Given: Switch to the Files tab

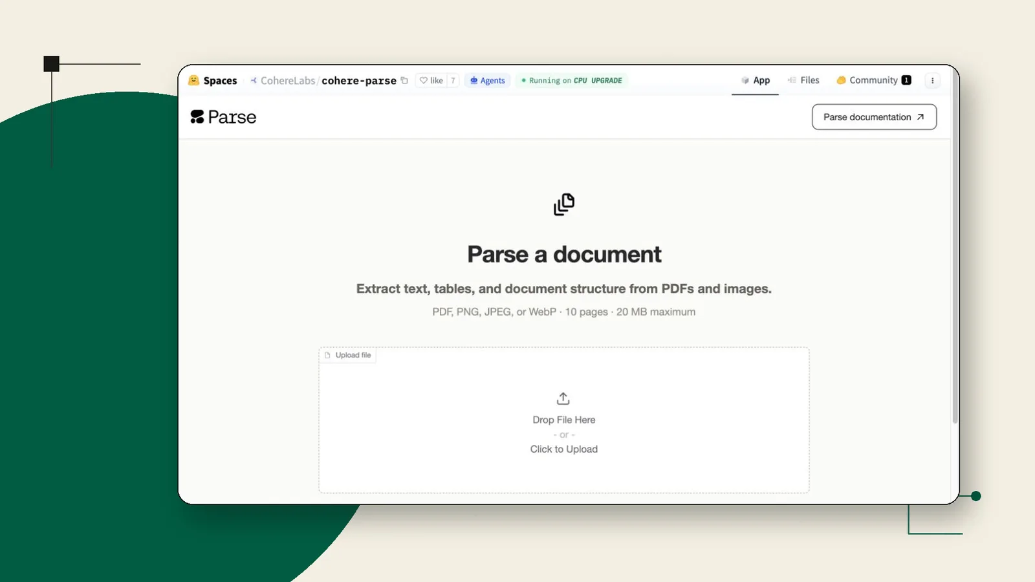Looking at the screenshot, I should (803, 80).
